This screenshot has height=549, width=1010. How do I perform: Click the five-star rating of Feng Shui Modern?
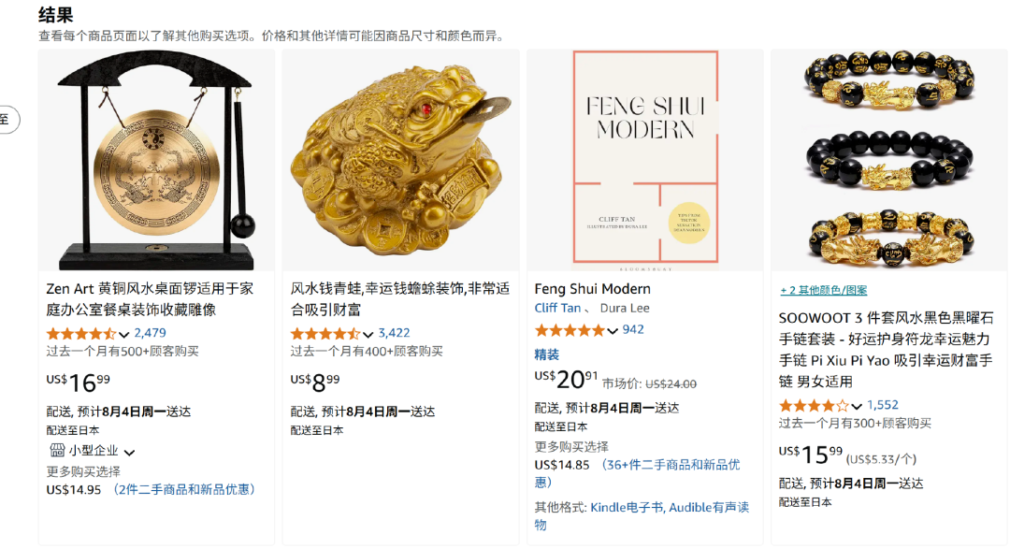(x=570, y=330)
